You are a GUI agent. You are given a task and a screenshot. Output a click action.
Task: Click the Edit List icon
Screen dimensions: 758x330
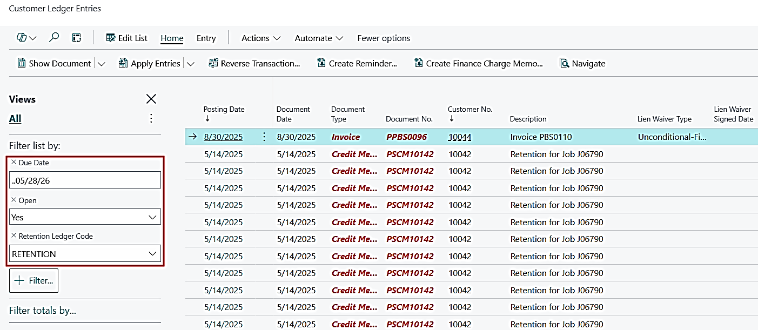[x=110, y=38]
